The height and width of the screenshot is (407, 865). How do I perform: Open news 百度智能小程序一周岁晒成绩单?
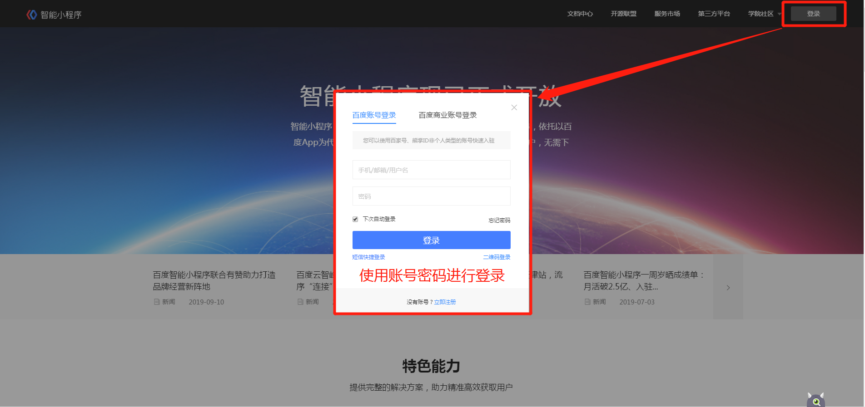pos(644,280)
